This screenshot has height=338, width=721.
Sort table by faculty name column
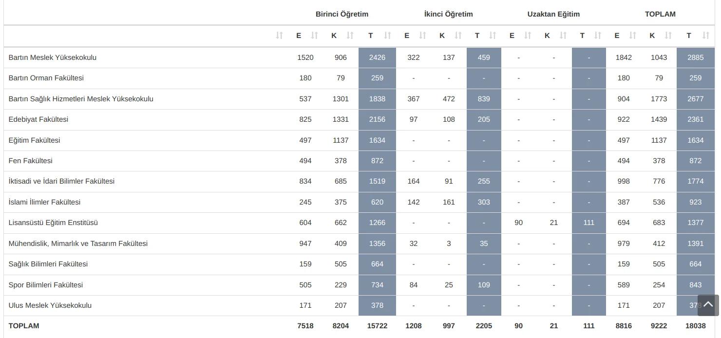tap(279, 36)
